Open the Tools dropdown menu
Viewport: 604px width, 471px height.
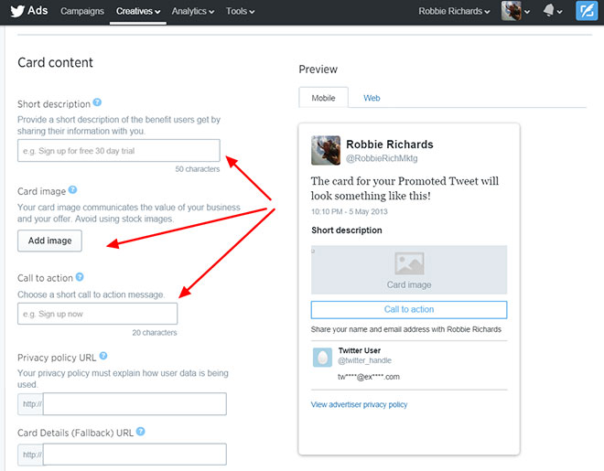tap(240, 12)
